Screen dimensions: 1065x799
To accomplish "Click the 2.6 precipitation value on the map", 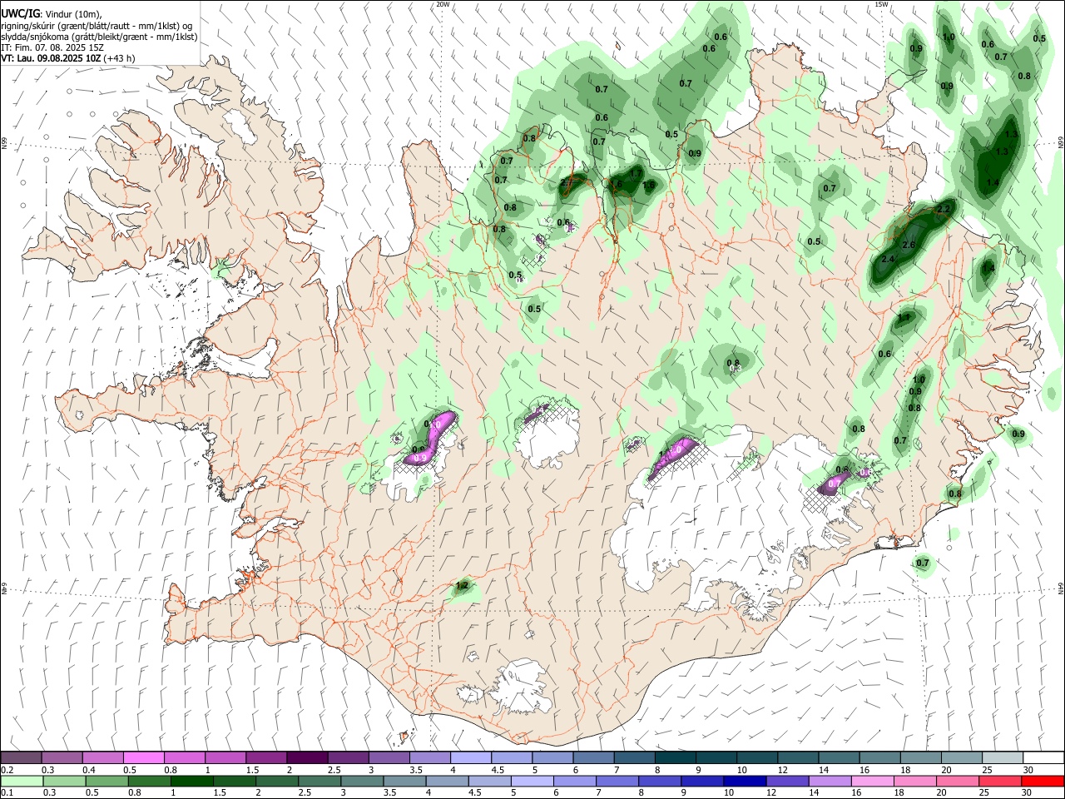I will click(x=909, y=245).
